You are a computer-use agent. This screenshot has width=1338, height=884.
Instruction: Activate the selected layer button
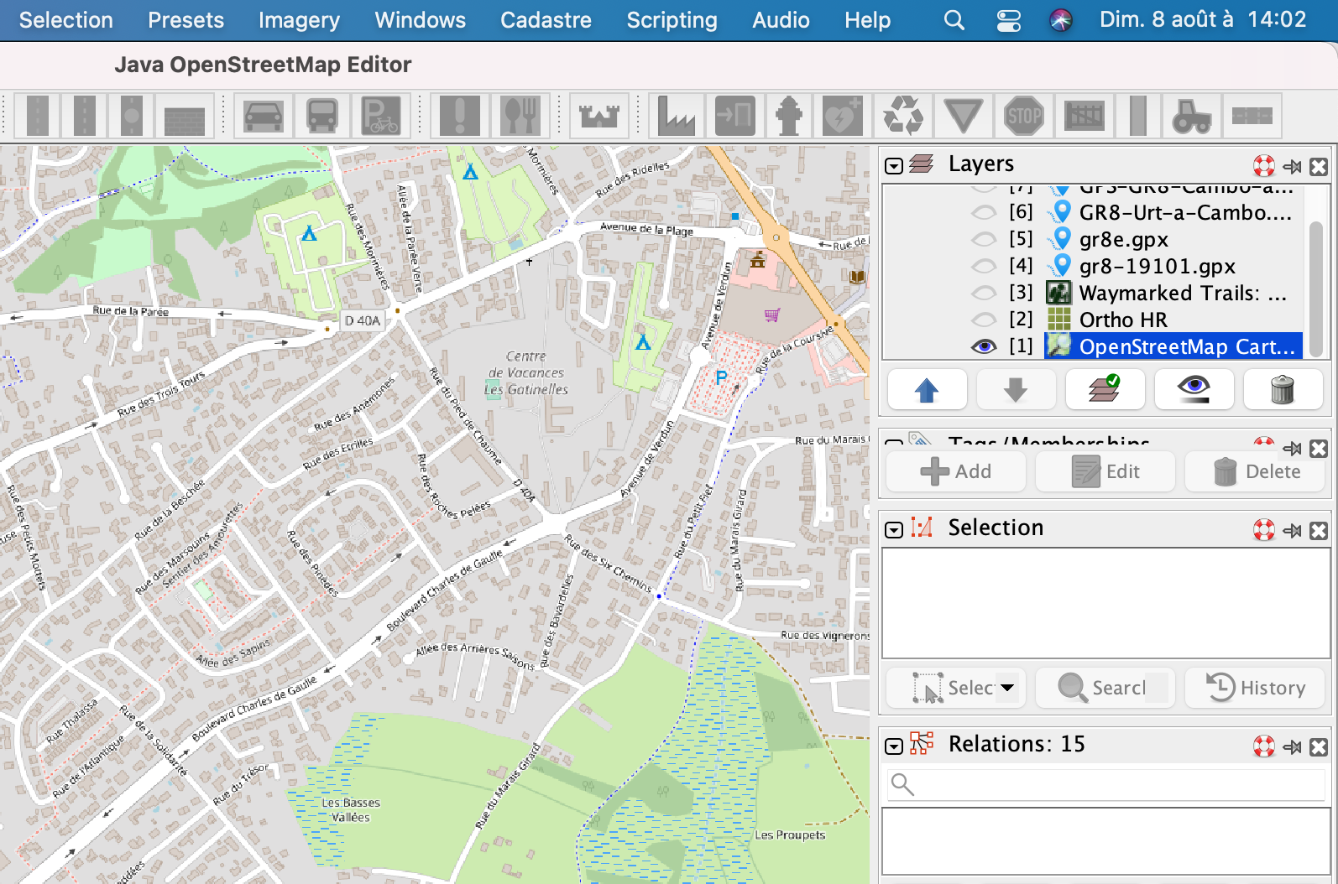click(x=1105, y=389)
